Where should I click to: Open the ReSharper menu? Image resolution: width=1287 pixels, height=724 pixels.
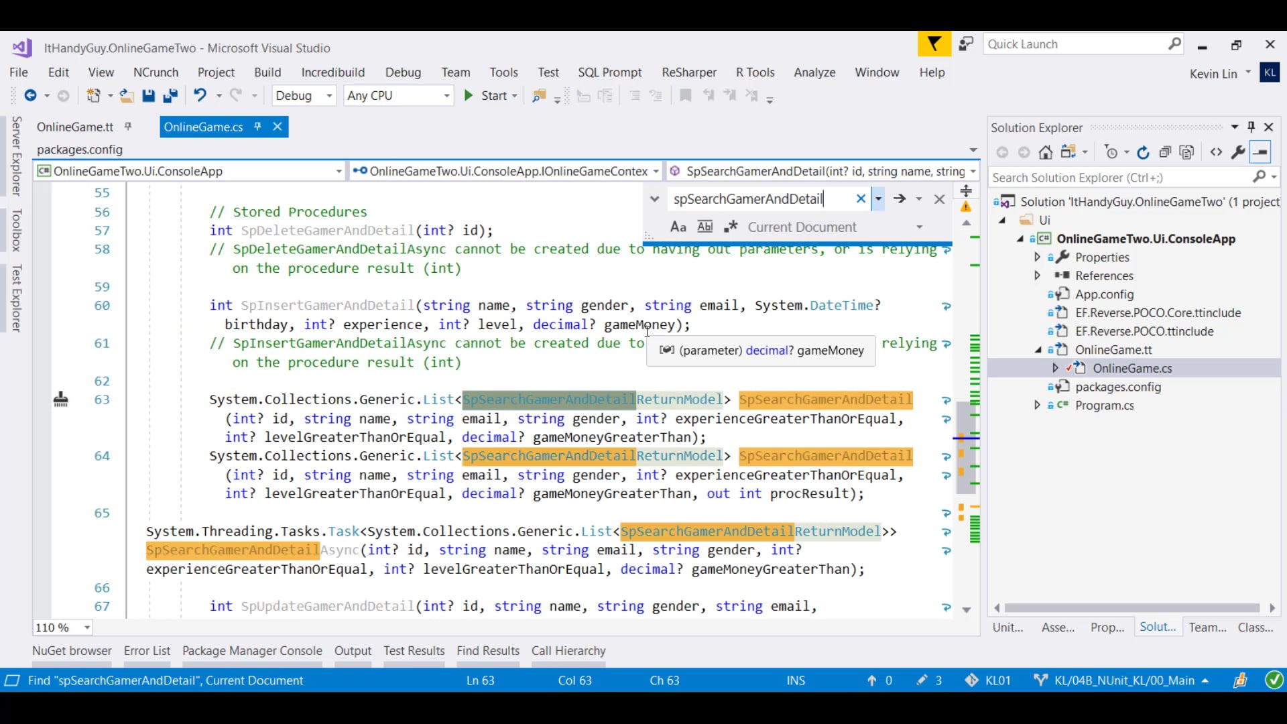coord(688,72)
